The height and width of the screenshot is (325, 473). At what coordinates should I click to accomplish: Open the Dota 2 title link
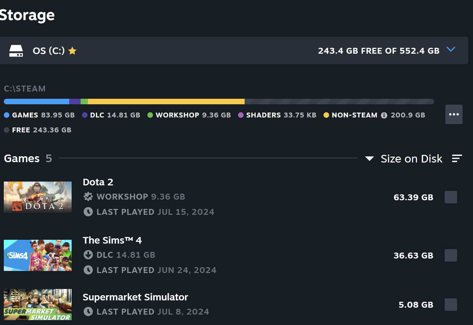tap(98, 182)
